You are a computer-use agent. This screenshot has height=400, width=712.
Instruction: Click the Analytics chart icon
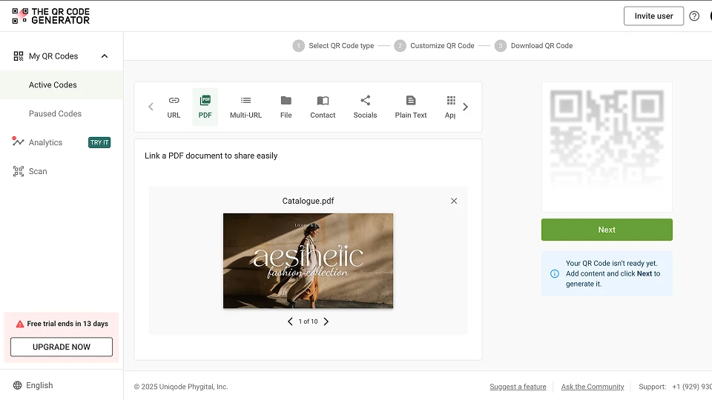pyautogui.click(x=18, y=141)
